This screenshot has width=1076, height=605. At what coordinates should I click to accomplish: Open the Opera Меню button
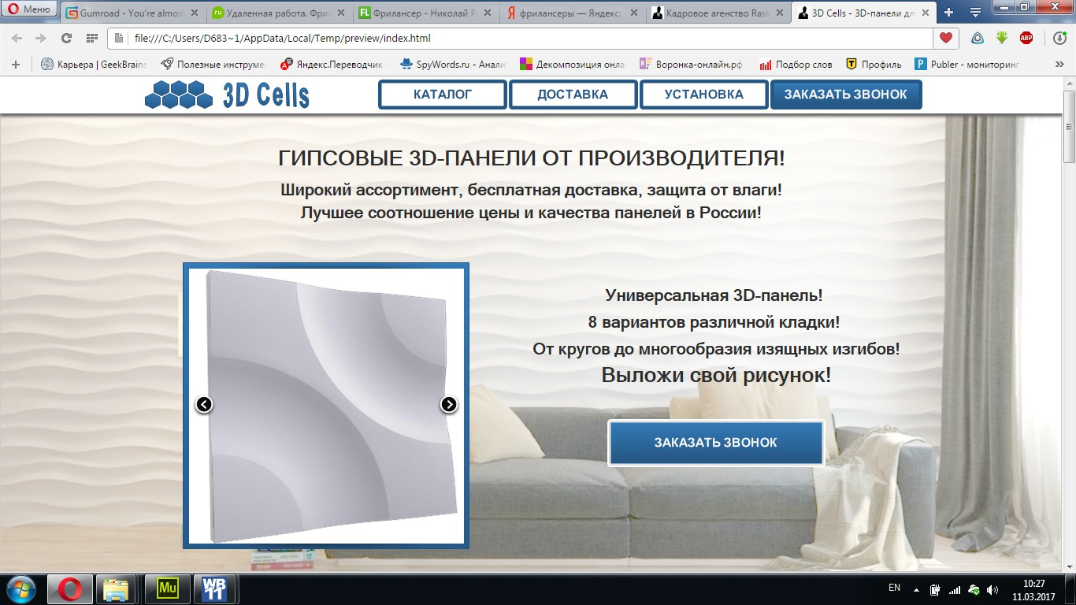coord(30,9)
